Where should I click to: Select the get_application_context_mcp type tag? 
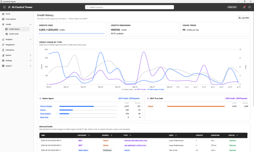pyautogui.click(x=135, y=145)
